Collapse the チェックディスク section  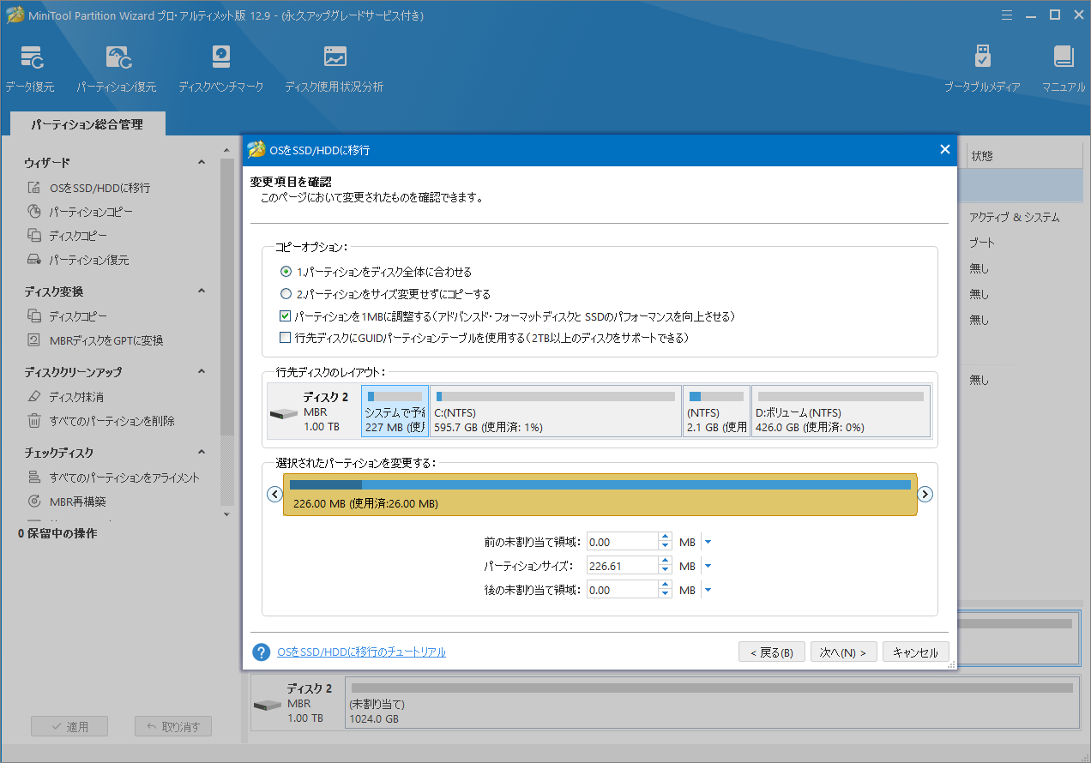click(x=202, y=453)
